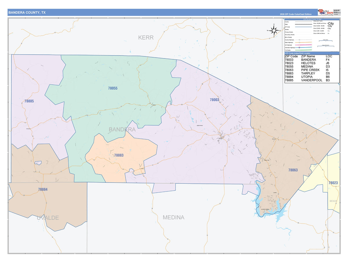Select 78023 label on the yellow map area
348x263 pixels.
point(333,183)
